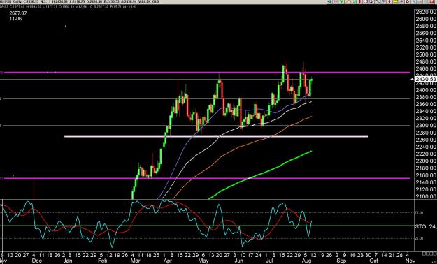Click the 2300.00 price axis label
The image size is (437, 264).
(x=426, y=125)
